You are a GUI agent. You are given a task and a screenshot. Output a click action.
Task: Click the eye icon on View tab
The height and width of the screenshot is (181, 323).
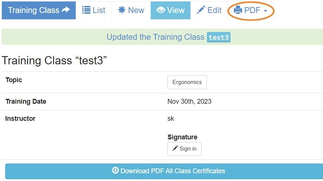[161, 10]
